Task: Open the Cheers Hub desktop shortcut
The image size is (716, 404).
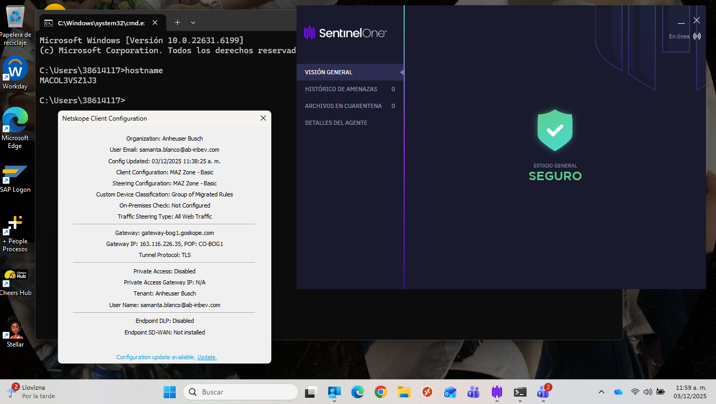Action: (15, 282)
